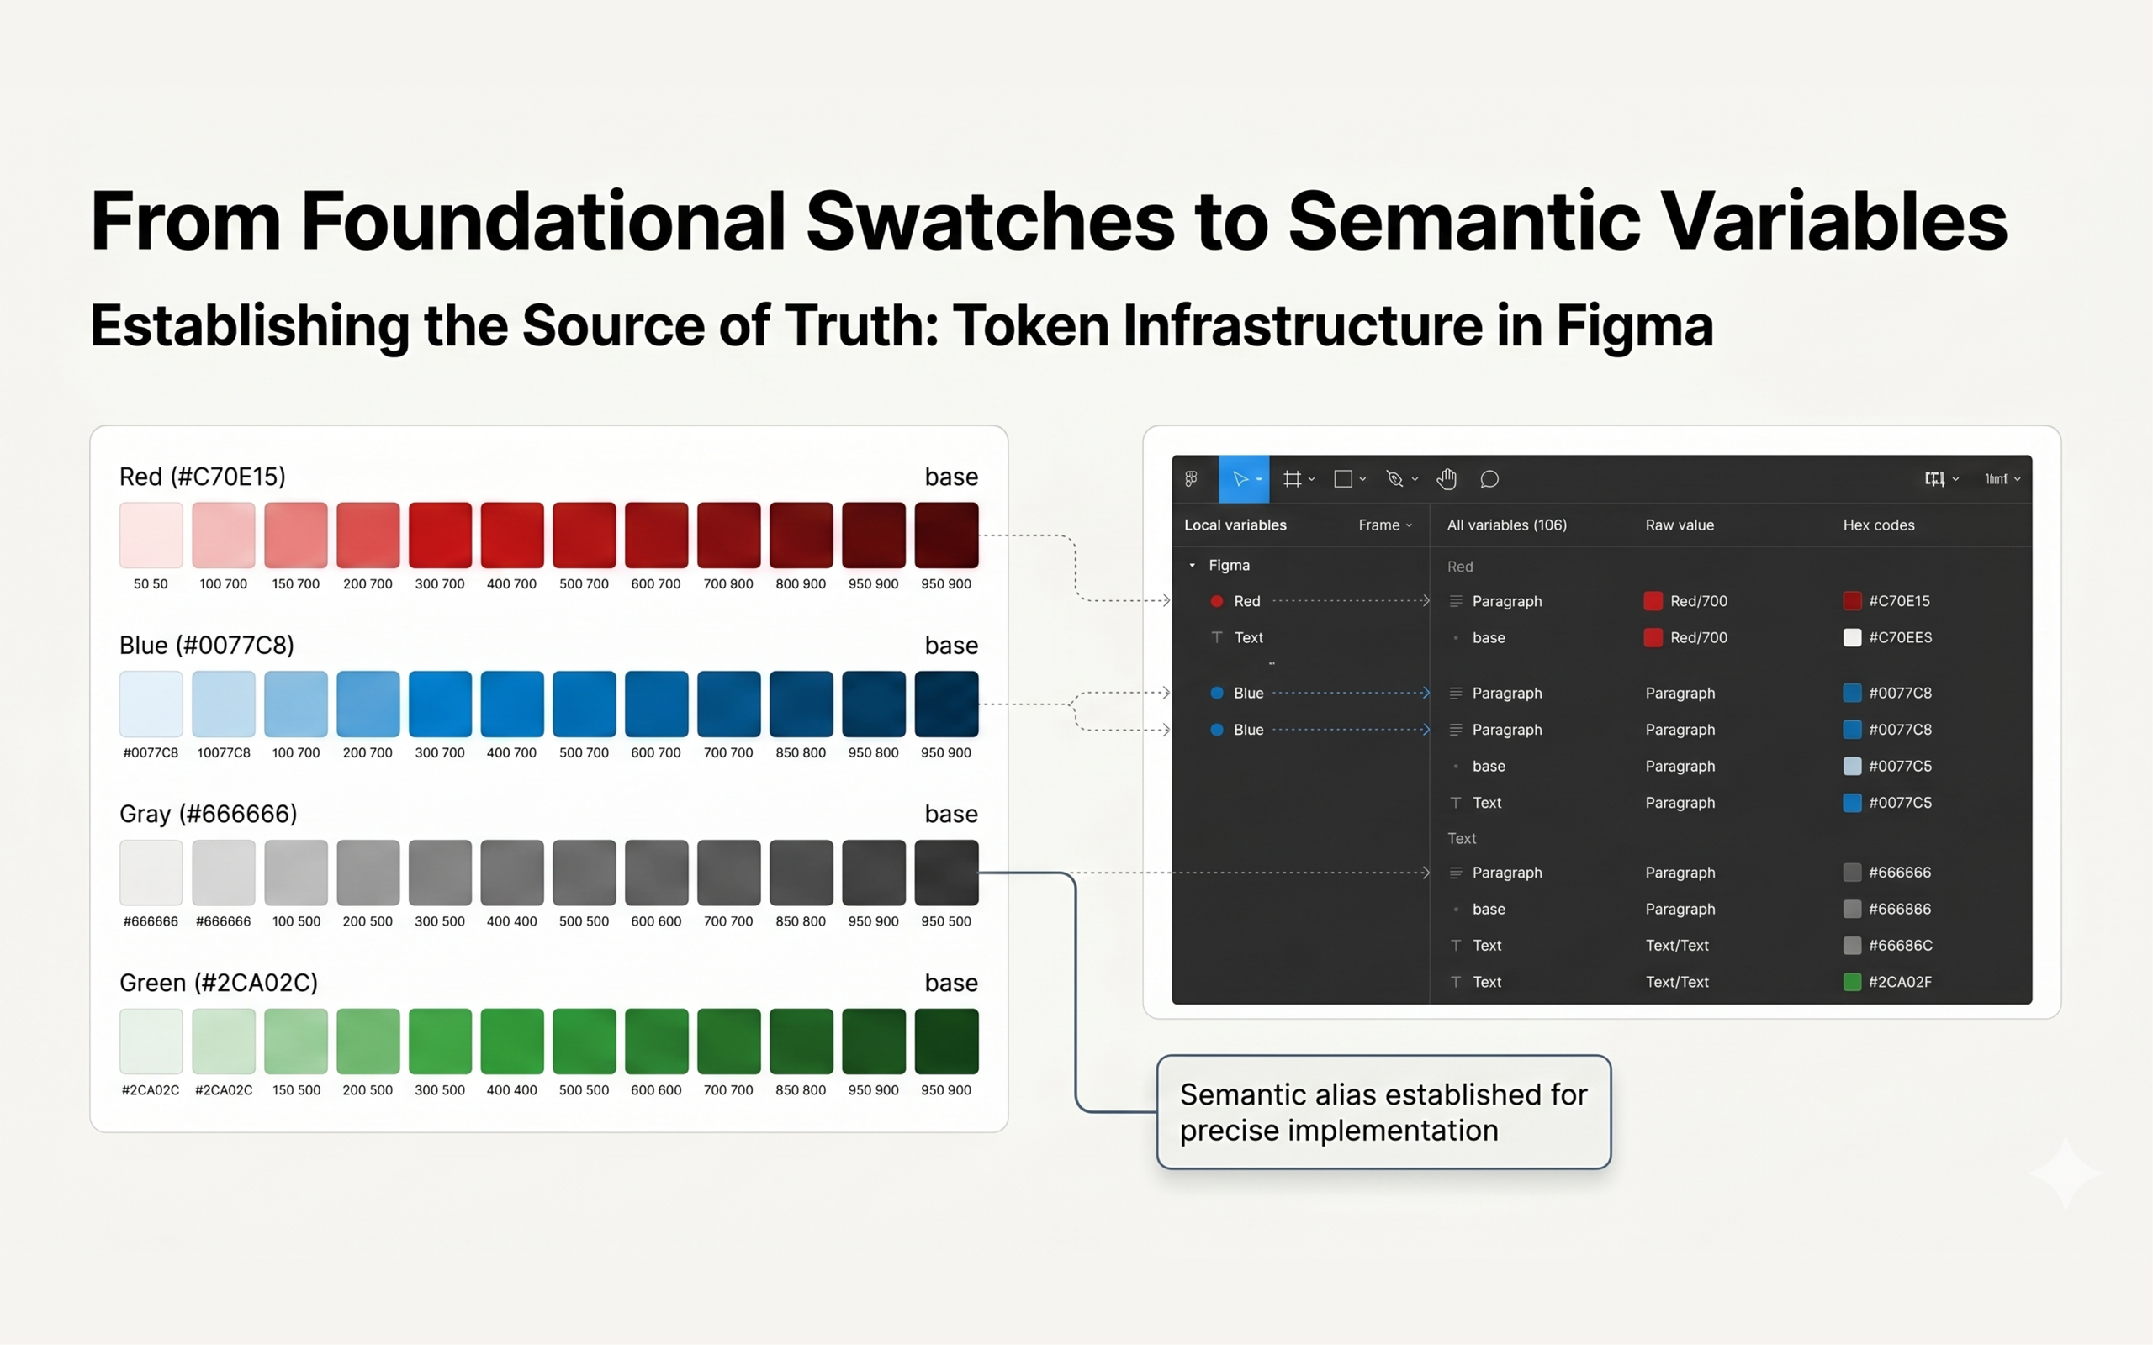This screenshot has width=2153, height=1345.
Task: Select the Frame tool
Action: coord(1292,479)
